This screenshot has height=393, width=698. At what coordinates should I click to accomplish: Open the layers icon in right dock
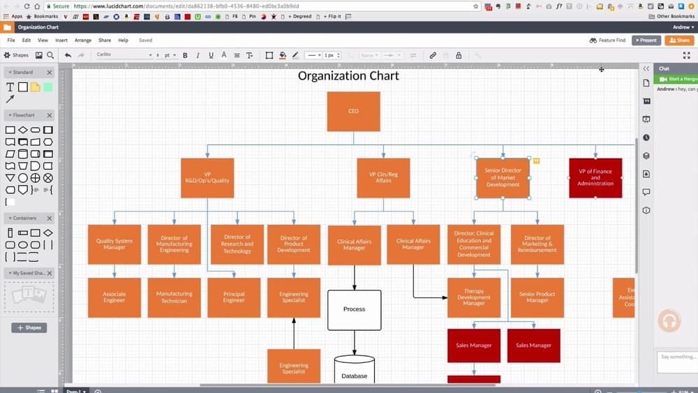646,156
